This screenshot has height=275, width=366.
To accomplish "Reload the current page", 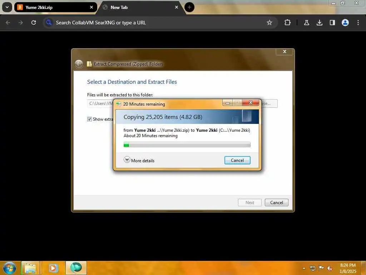I will [34, 23].
